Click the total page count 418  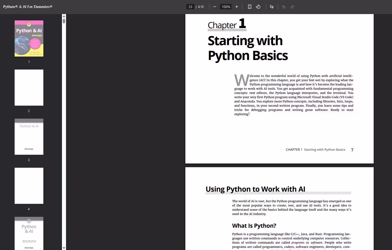[201, 7]
